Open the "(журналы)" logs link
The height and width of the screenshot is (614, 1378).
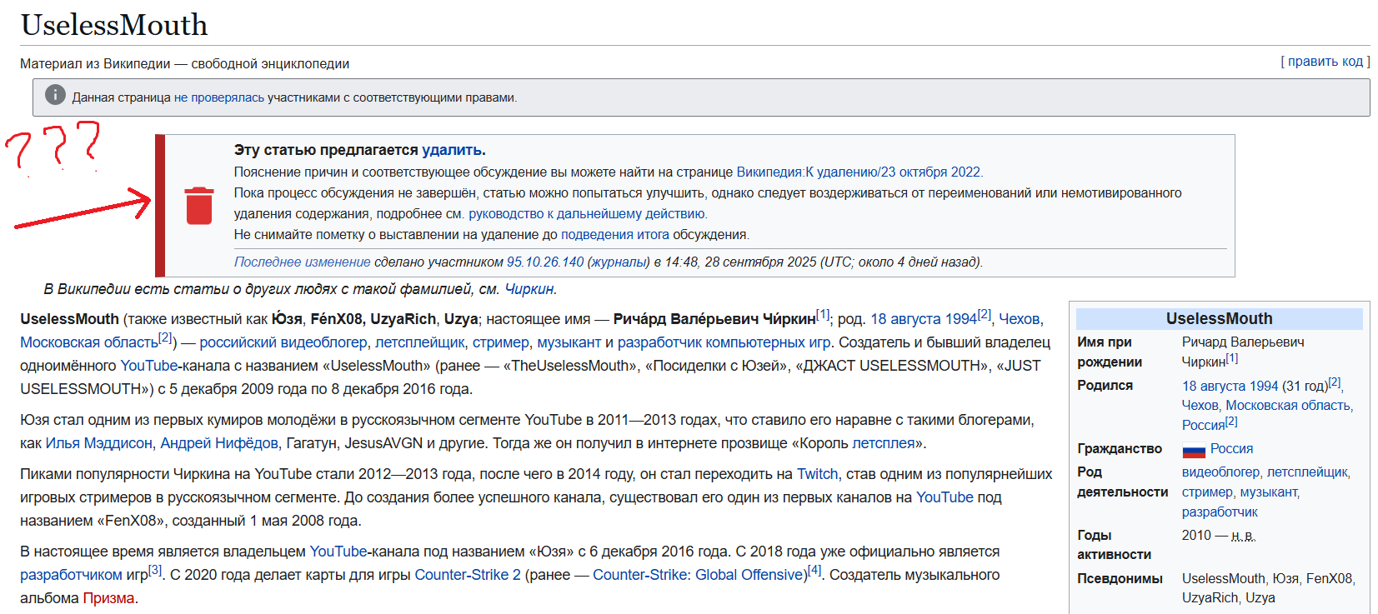pos(619,262)
